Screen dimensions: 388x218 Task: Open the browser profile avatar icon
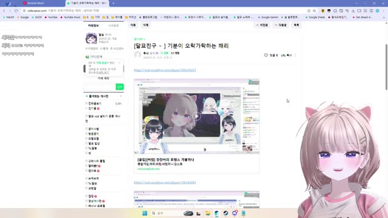pos(377,11)
